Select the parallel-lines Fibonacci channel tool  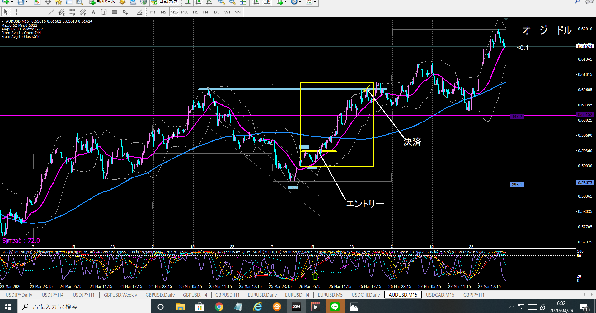pos(83,12)
